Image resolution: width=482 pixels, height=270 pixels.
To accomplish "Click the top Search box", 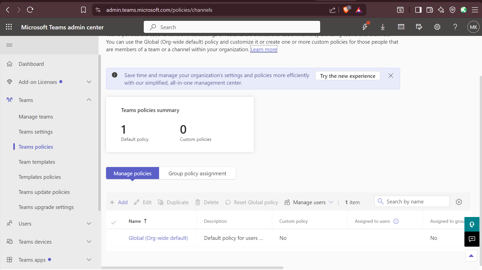I will coord(232,27).
